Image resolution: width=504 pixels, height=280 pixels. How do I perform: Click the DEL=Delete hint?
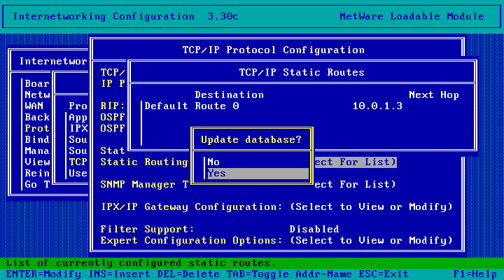tap(188, 274)
